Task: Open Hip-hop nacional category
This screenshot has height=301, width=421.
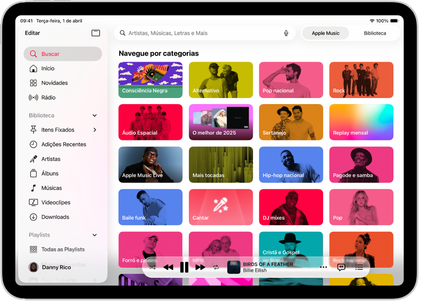Action: click(291, 165)
